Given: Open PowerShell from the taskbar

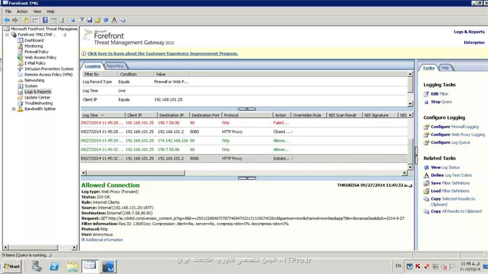Looking at the screenshot, I should point(55,267).
